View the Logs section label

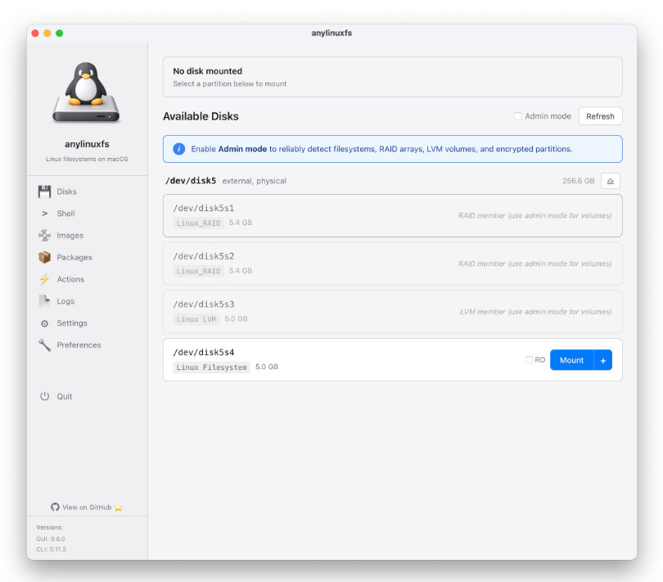65,301
